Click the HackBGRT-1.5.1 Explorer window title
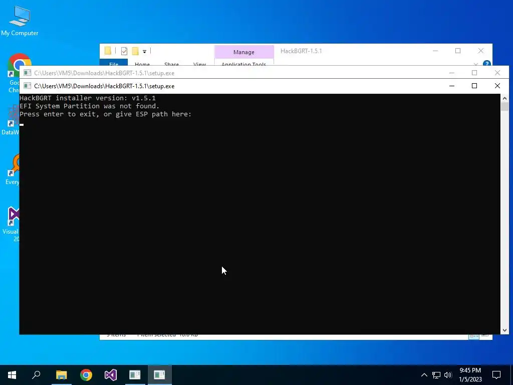 coord(301,51)
